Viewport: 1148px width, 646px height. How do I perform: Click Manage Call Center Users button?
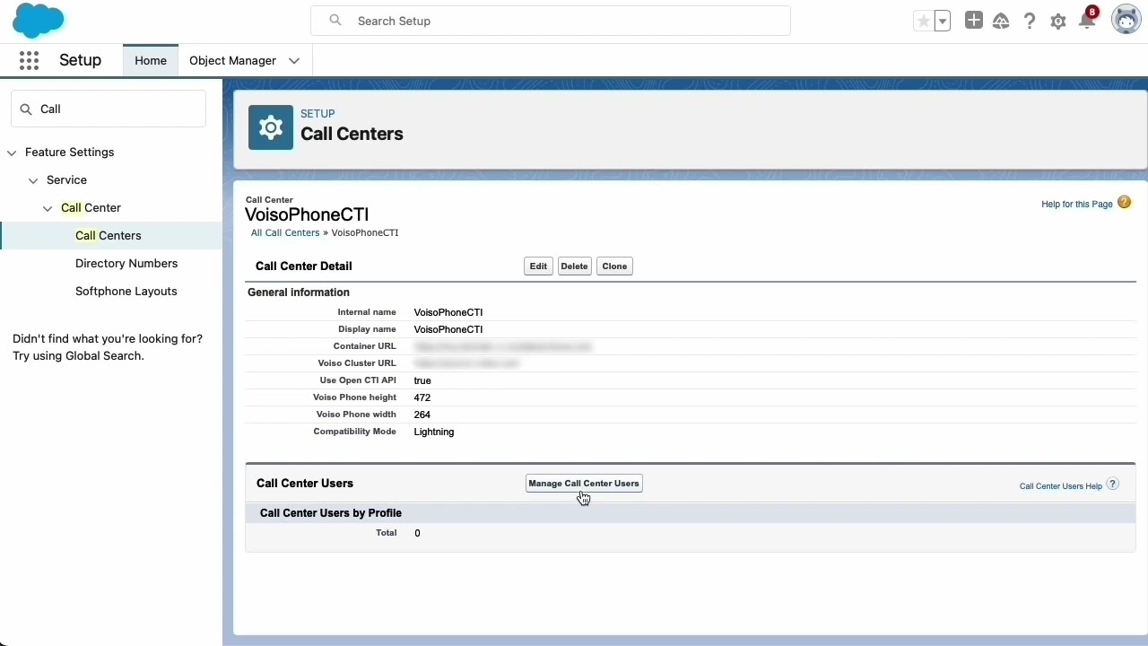[x=584, y=484]
